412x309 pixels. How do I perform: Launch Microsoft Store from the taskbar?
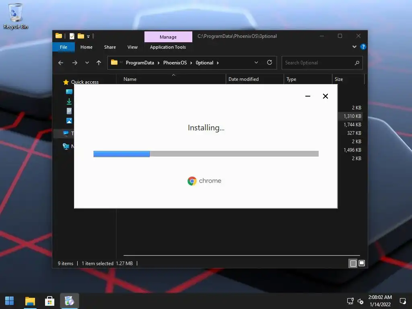[x=49, y=301]
